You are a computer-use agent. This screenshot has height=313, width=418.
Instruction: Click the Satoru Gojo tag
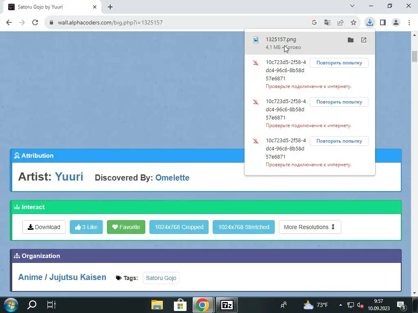click(161, 278)
